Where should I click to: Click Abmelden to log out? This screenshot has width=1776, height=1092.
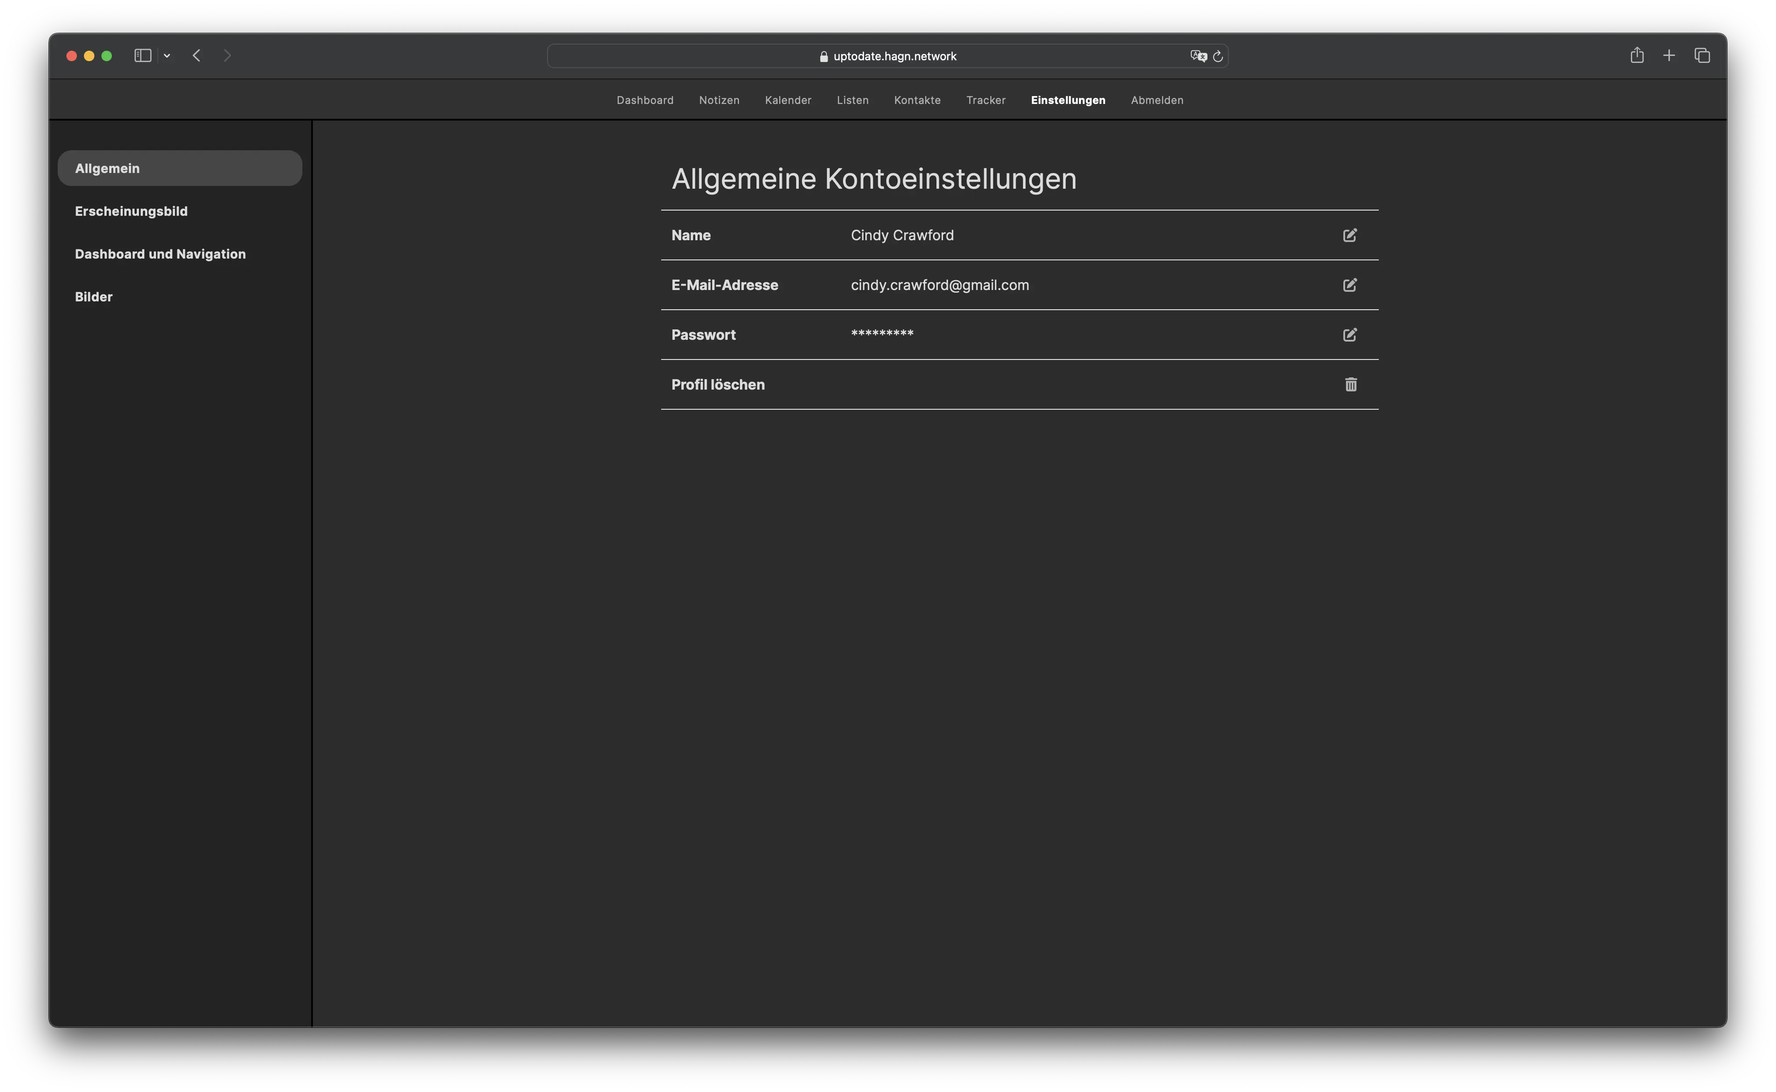[1157, 100]
